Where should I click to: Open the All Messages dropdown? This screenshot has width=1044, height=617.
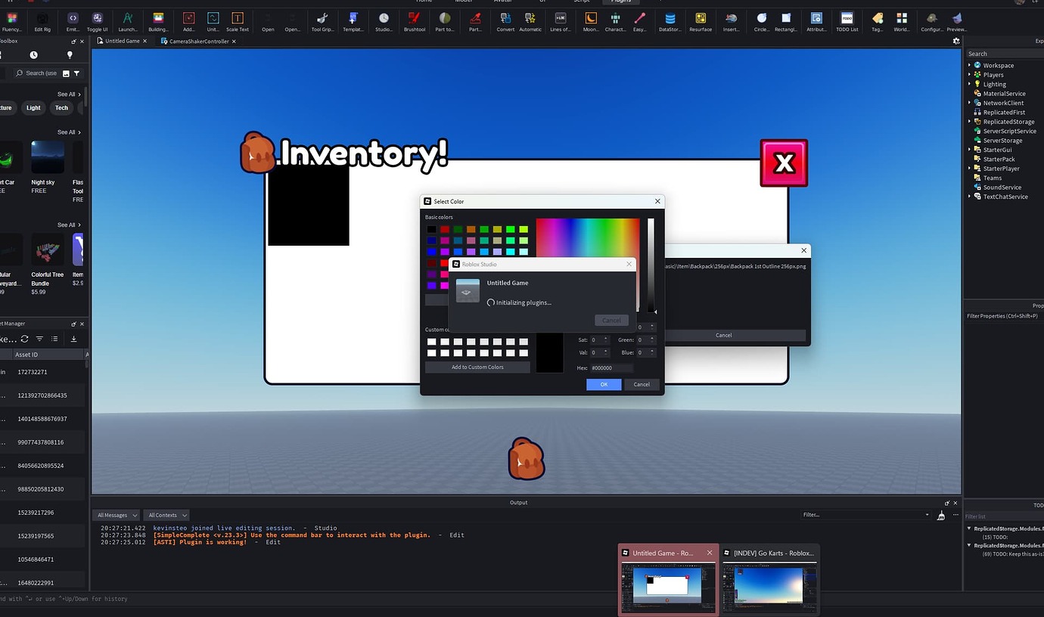(x=117, y=515)
